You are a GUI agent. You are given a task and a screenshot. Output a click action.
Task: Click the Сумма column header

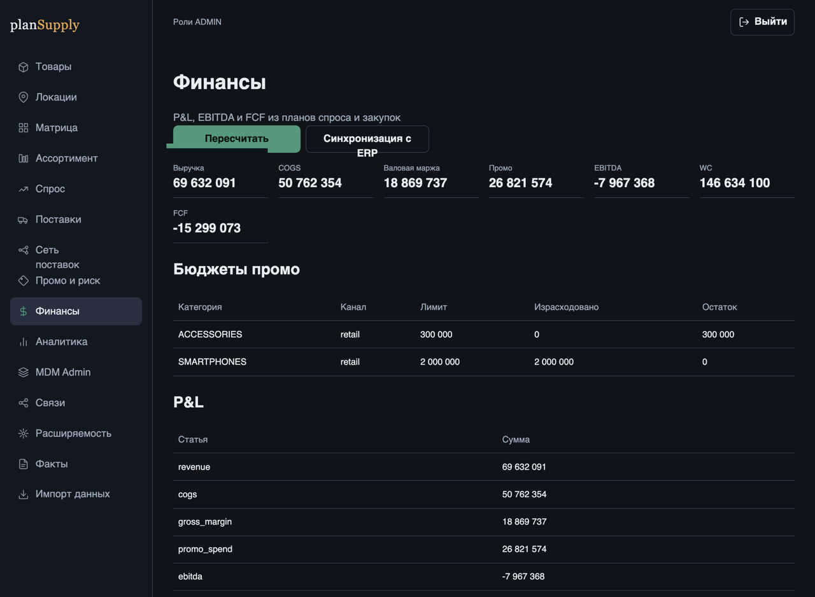coord(516,439)
